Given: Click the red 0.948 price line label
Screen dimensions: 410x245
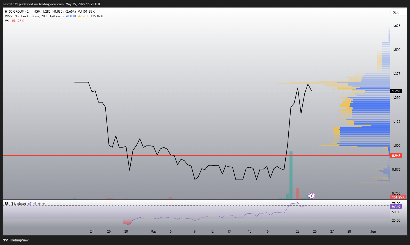Looking at the screenshot, I should [x=396, y=156].
